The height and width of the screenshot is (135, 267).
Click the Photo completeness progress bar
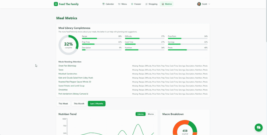188,50
